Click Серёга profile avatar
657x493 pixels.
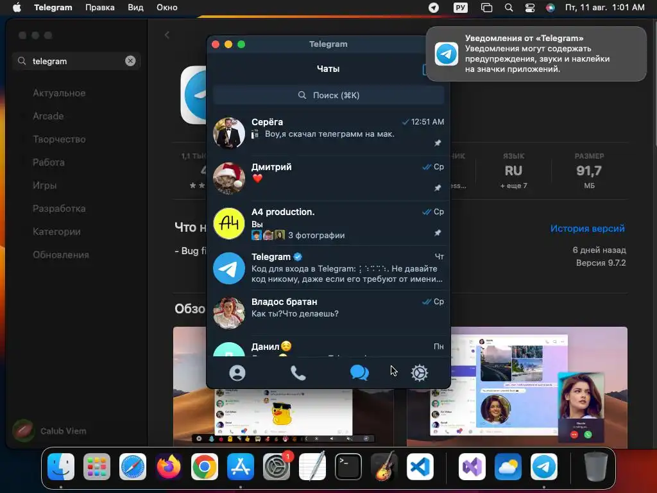229,134
